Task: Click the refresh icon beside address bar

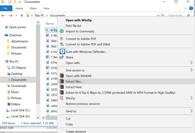Action: (163, 15)
